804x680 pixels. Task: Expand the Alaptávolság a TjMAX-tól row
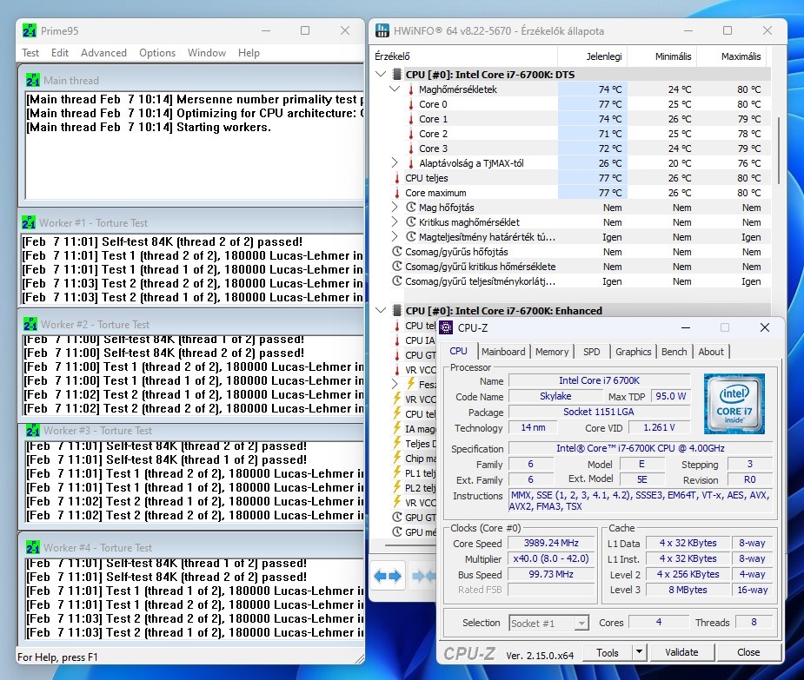tap(395, 163)
